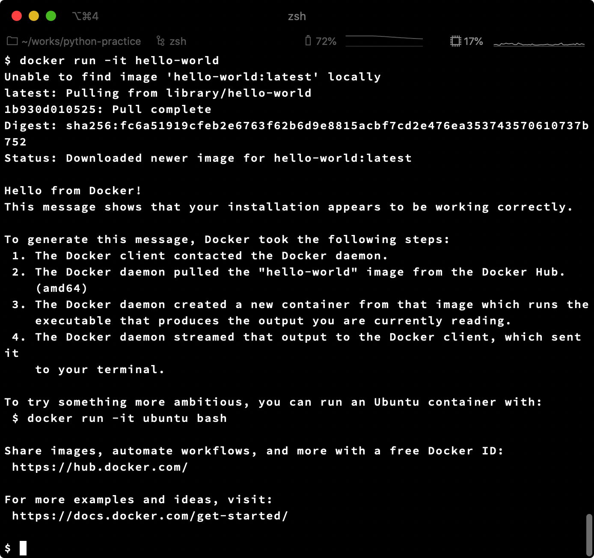Open the https://hub.docker.com/ link
The image size is (594, 558).
[100, 467]
